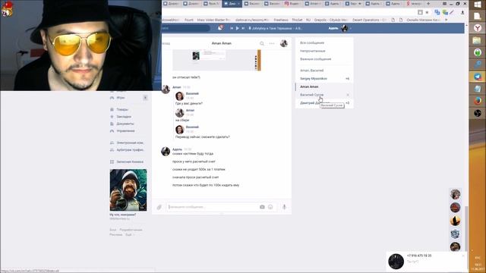
Task: Click the VK search field in header
Action: click(x=185, y=28)
